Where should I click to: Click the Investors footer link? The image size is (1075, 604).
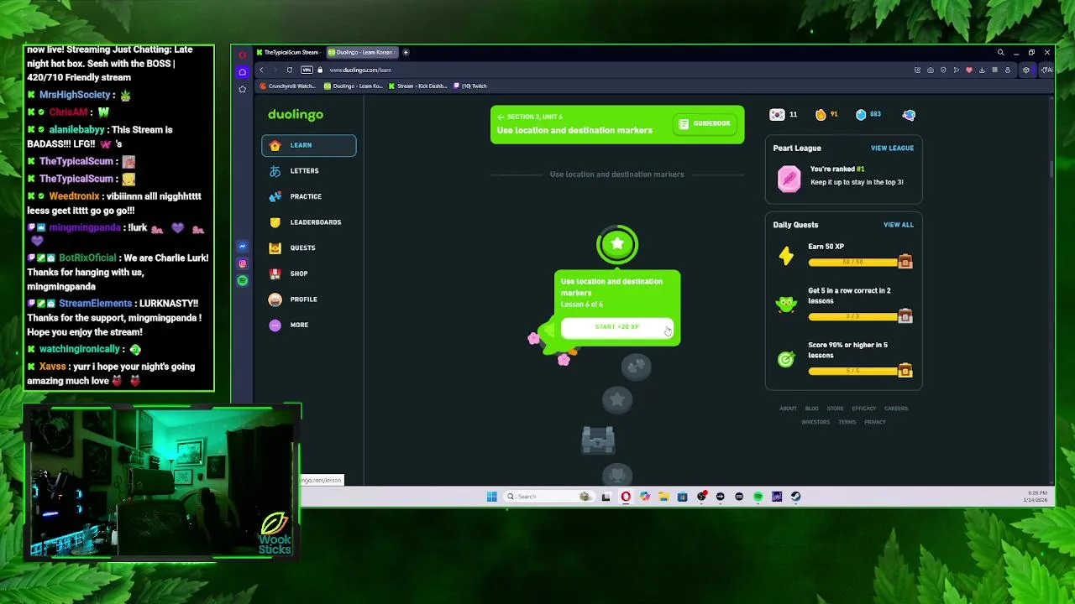[815, 422]
